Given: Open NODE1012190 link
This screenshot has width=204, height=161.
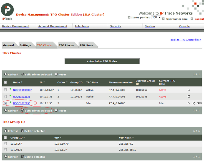Looking at the screenshot, I should [x=22, y=103].
